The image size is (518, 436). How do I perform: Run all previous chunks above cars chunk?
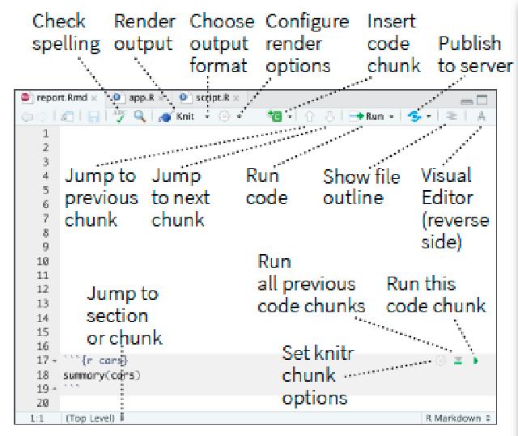tap(457, 361)
